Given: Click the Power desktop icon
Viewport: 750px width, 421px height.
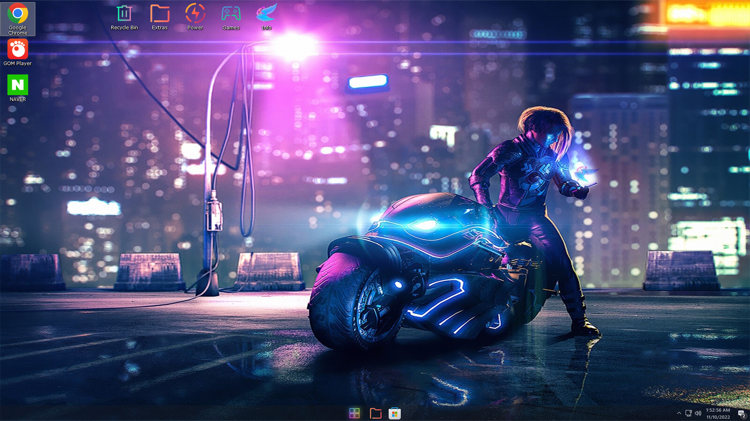Looking at the screenshot, I should pyautogui.click(x=195, y=17).
